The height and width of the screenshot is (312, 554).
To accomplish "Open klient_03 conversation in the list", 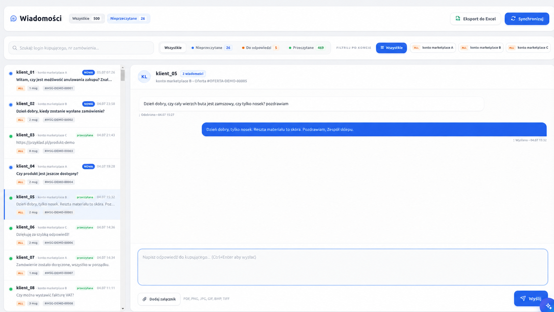I will point(62,143).
